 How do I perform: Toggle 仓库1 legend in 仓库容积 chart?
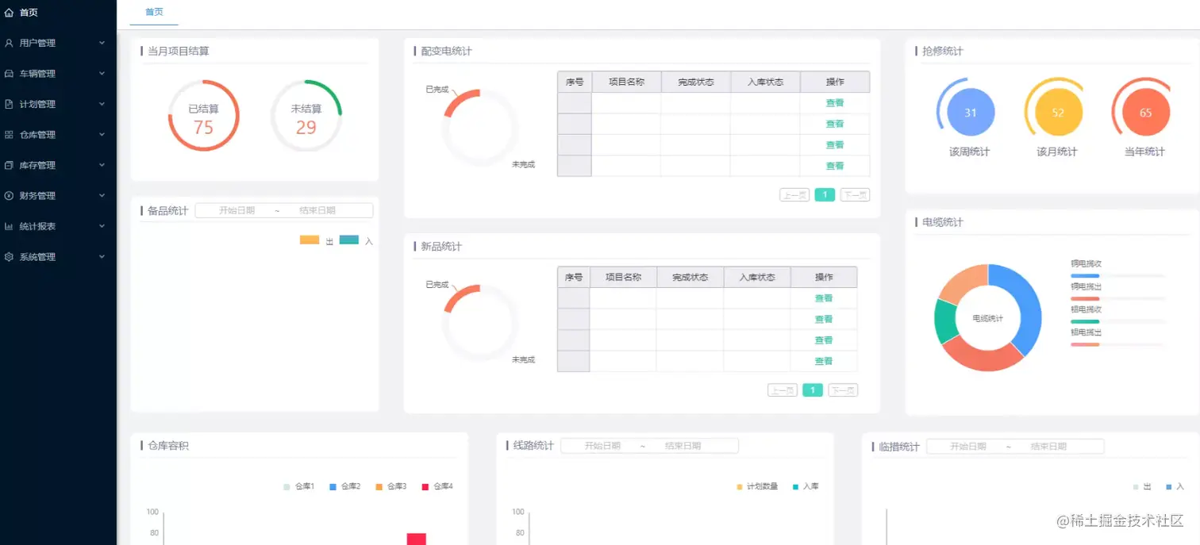pyautogui.click(x=299, y=486)
